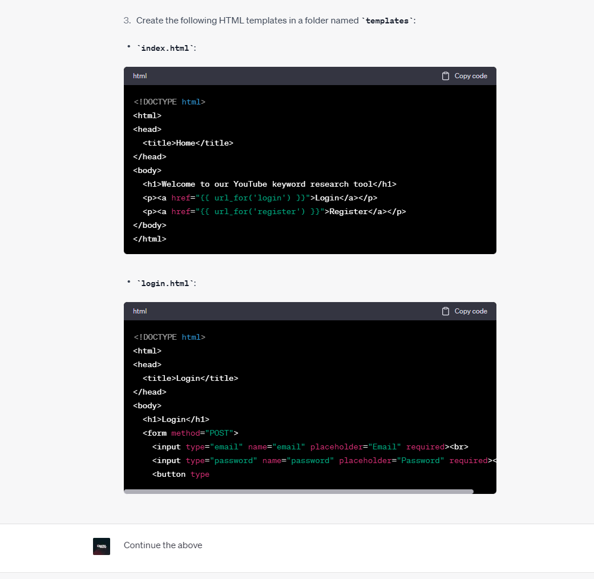Viewport: 594px width, 579px height.
Task: Click 'html' language label of index.html block
Action: [x=140, y=76]
